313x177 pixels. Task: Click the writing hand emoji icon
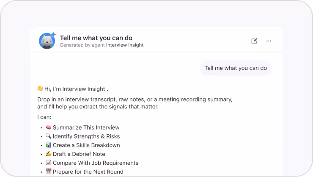click(48, 154)
